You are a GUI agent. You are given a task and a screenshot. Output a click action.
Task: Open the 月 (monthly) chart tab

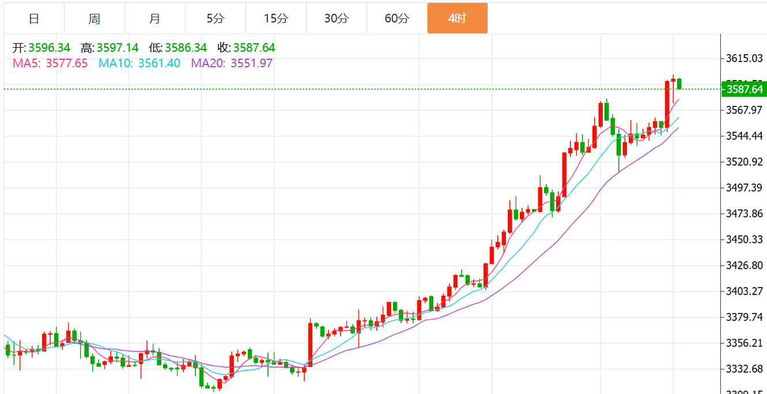(x=155, y=18)
